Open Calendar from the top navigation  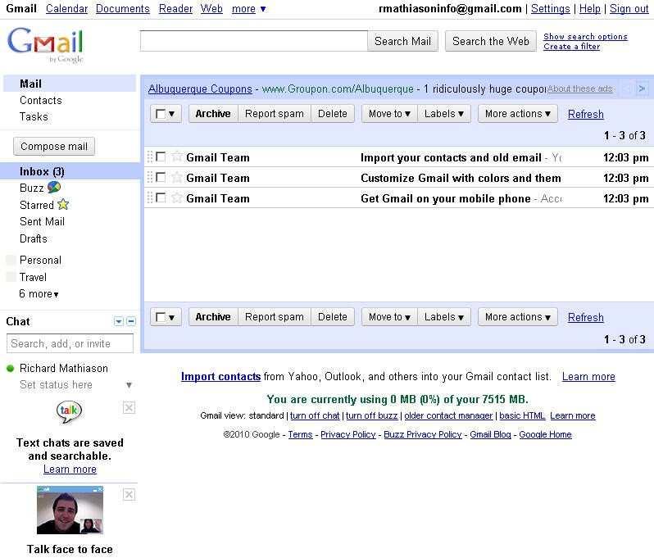[x=66, y=9]
